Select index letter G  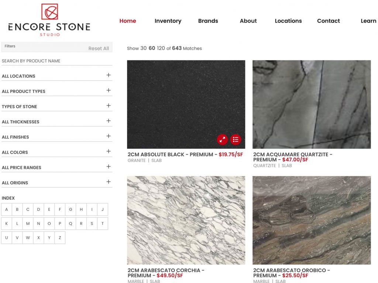tap(71, 209)
